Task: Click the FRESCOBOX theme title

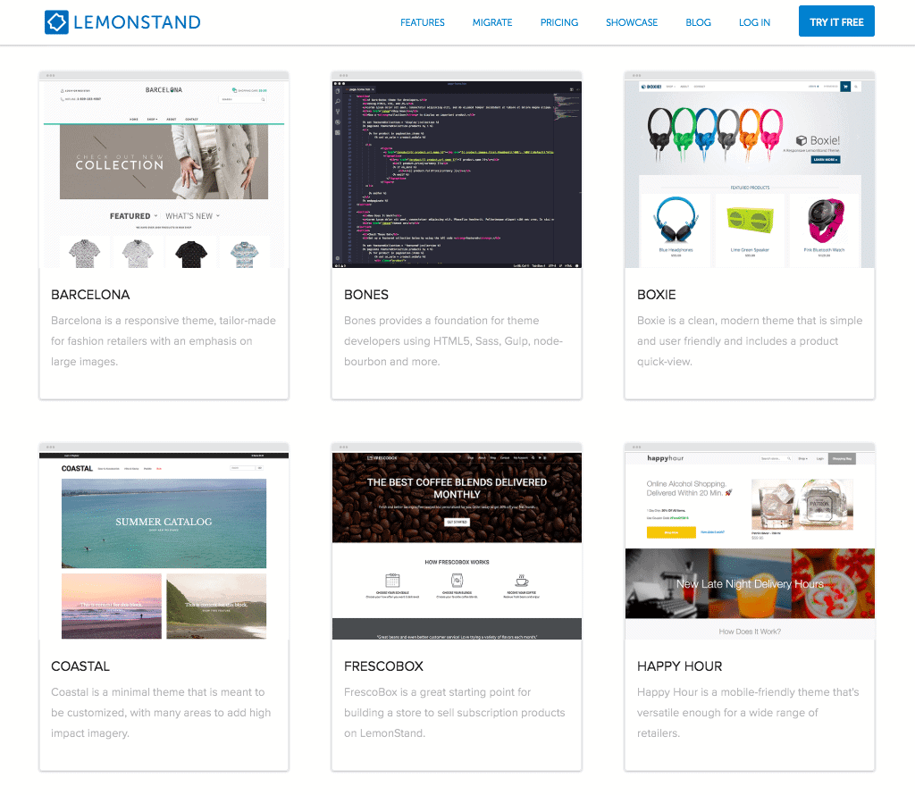Action: [x=384, y=666]
